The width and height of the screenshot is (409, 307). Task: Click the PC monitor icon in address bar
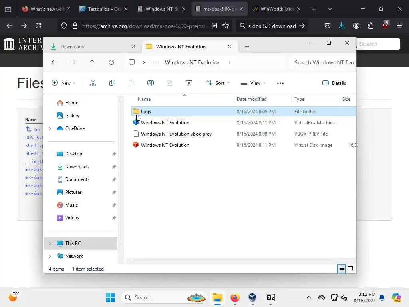click(132, 62)
